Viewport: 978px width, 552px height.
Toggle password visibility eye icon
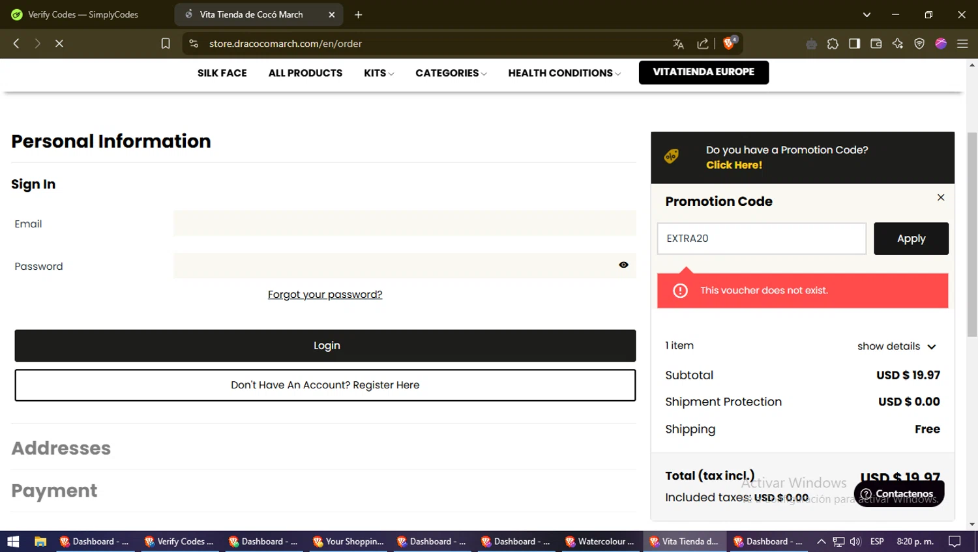pos(623,265)
